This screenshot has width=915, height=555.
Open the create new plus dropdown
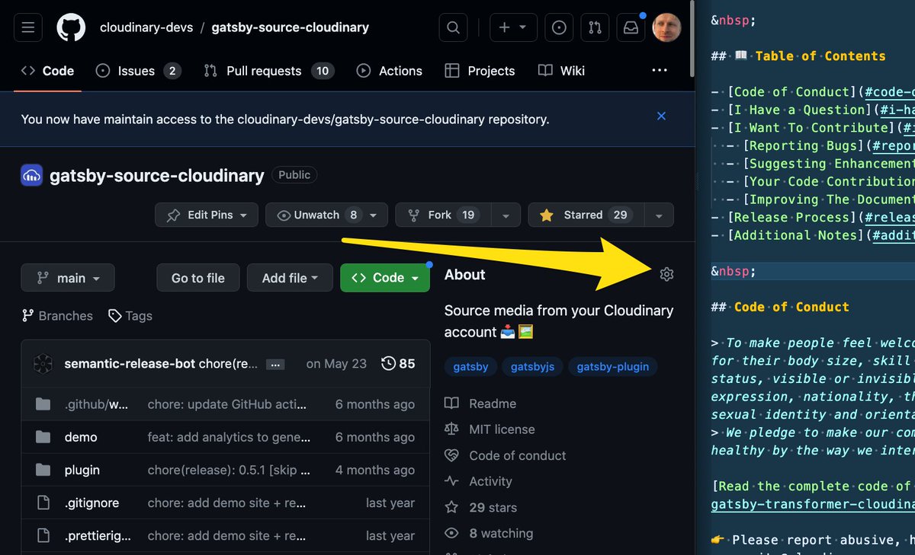tap(512, 28)
